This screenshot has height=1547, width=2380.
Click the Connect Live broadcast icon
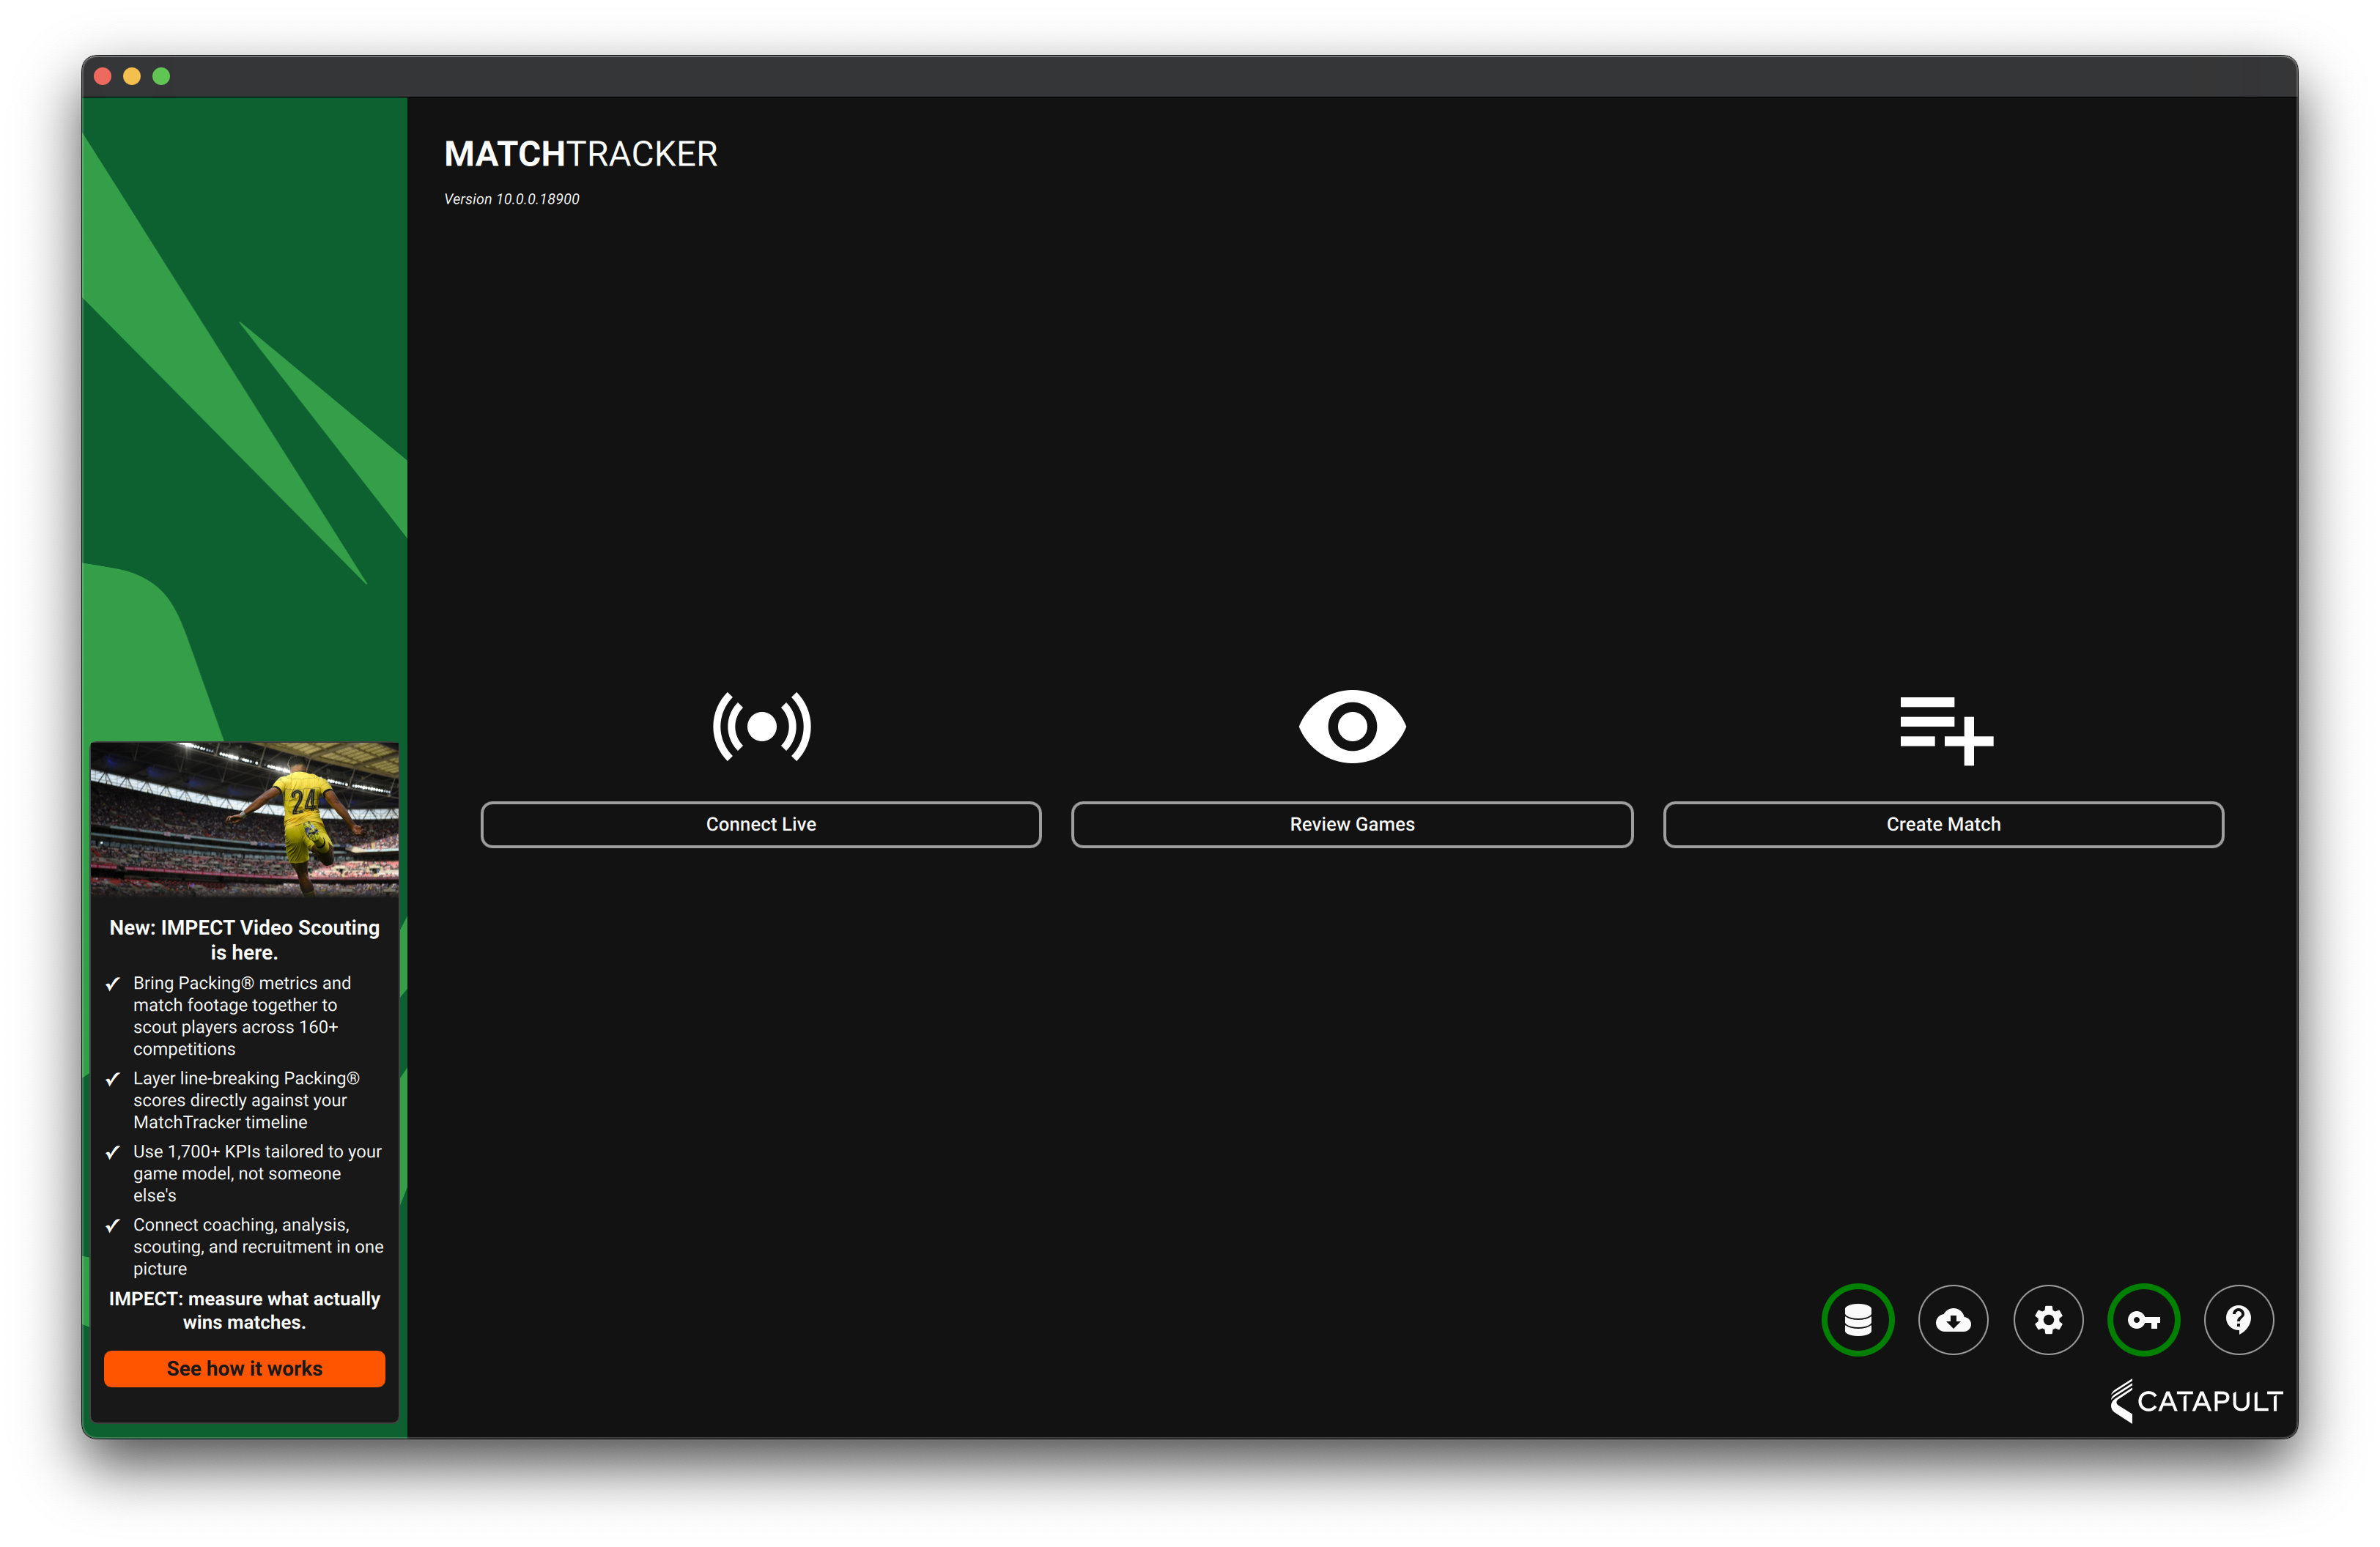pyautogui.click(x=761, y=727)
